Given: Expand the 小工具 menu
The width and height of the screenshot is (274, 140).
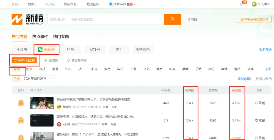Looking at the screenshot, I should point(50,4).
